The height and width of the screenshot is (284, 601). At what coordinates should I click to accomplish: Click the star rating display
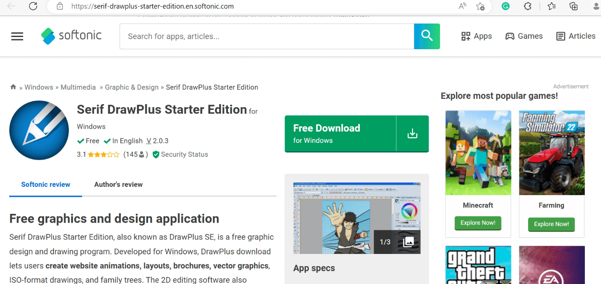[103, 154]
